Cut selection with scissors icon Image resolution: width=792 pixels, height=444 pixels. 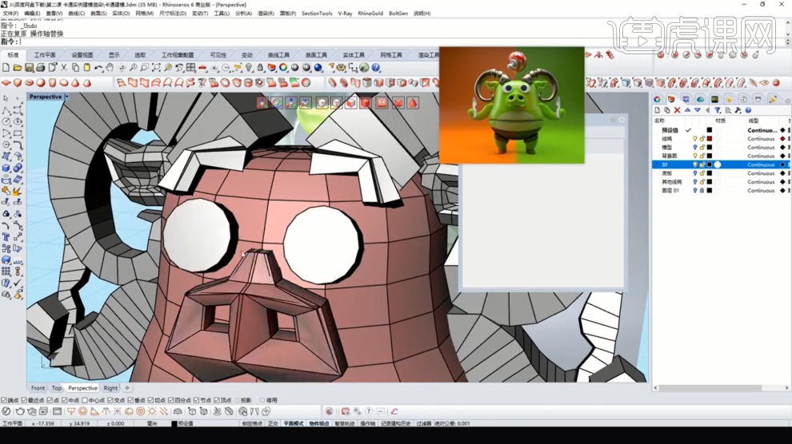[64, 68]
